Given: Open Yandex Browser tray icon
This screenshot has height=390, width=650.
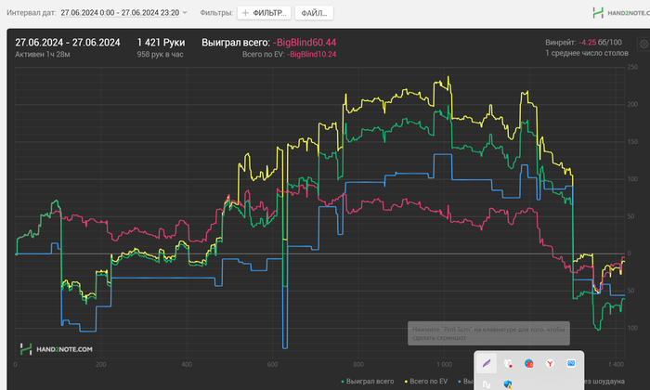Looking at the screenshot, I should tap(550, 363).
